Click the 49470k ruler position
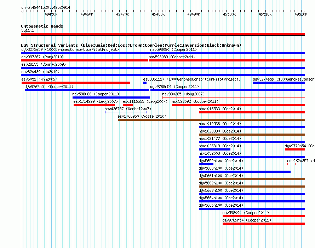Viewport: 315px width, 248px height. [122, 14]
